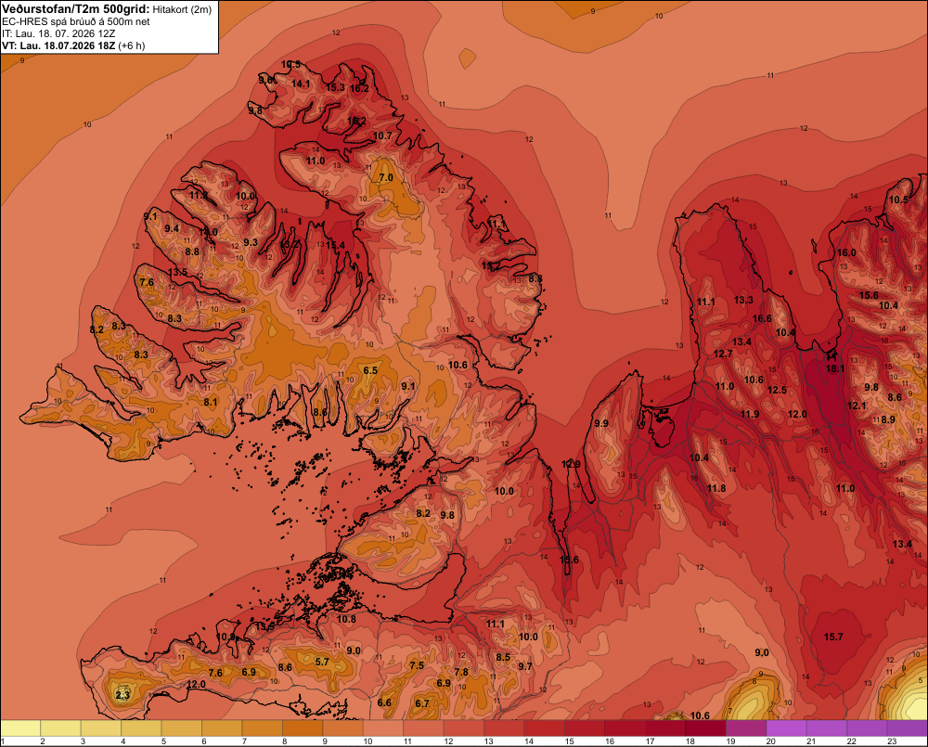Click the purple legend swatch between 22 and 23
This screenshot has height=747, width=928.
867,728
